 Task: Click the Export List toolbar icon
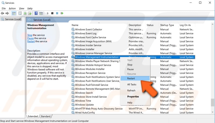coord(30,13)
